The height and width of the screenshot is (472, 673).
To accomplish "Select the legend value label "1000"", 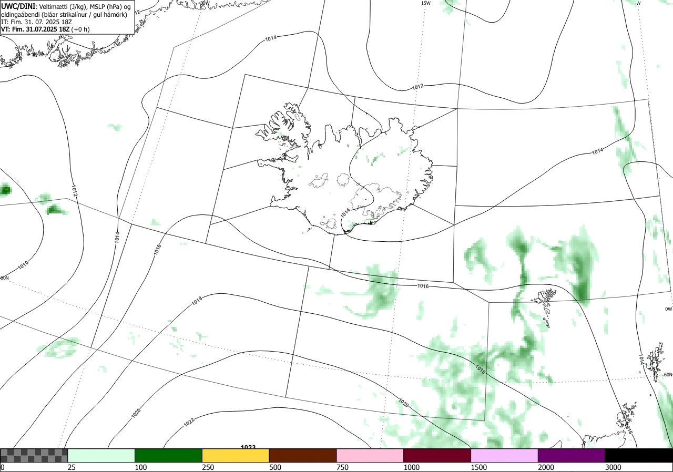I will [x=412, y=467].
